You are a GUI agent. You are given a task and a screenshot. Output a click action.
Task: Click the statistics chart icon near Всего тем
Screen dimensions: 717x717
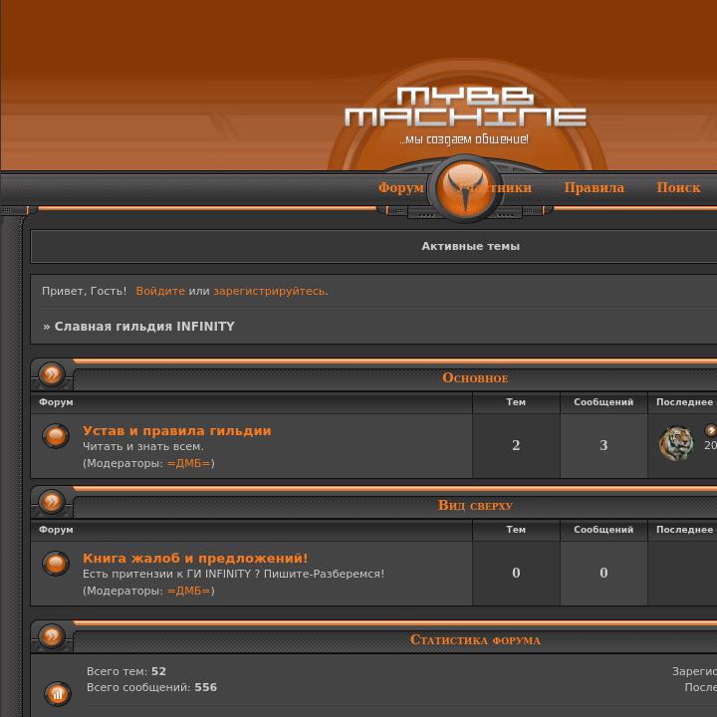coord(58,694)
